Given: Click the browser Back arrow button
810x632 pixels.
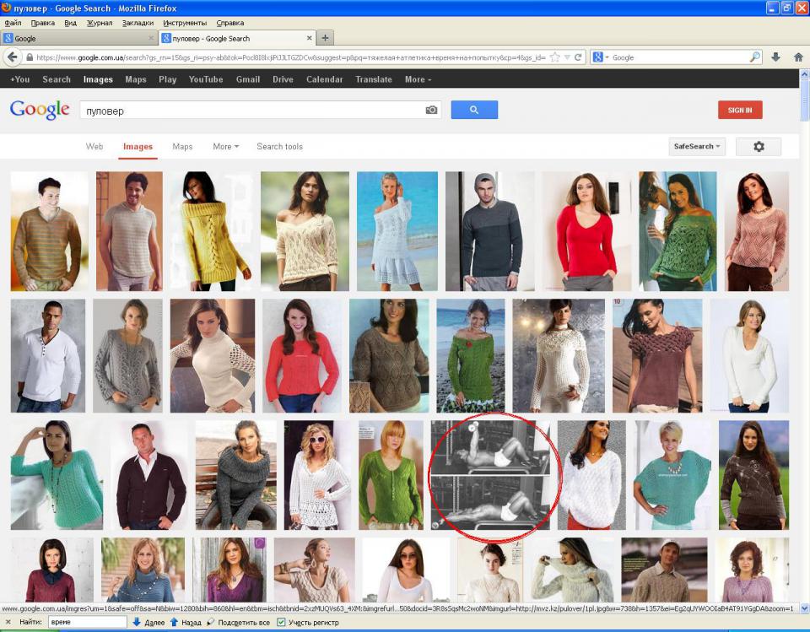Looking at the screenshot, I should point(13,57).
